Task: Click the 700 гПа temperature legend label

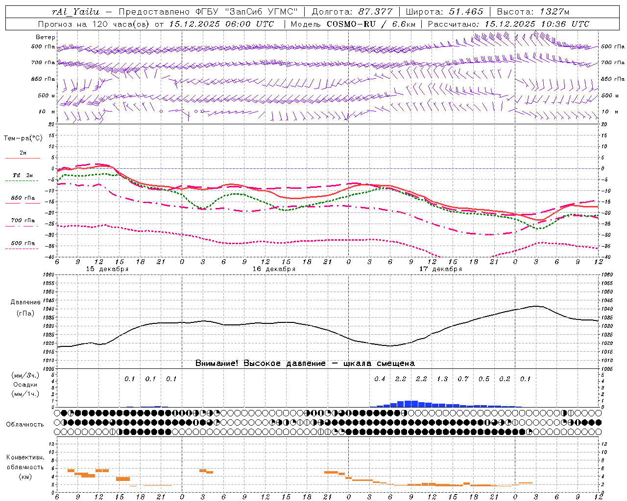Action: coord(23,221)
